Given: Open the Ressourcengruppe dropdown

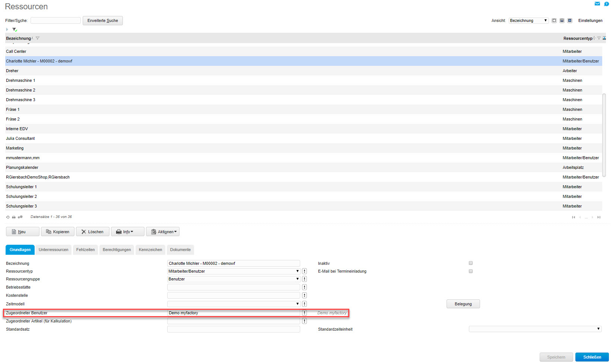Looking at the screenshot, I should click(x=234, y=279).
